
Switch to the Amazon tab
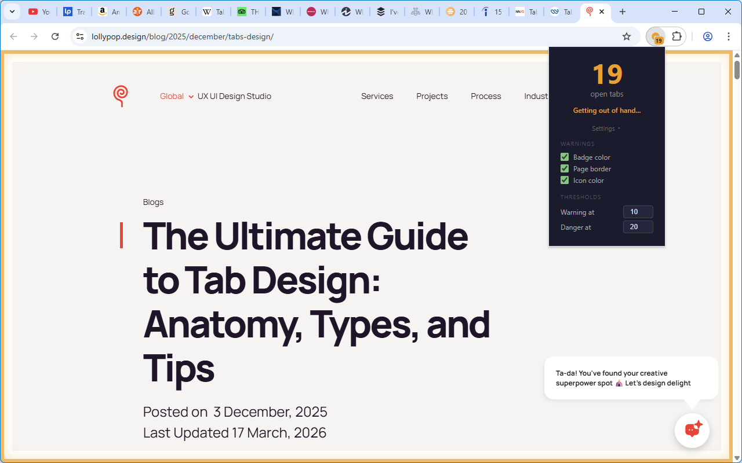point(108,12)
